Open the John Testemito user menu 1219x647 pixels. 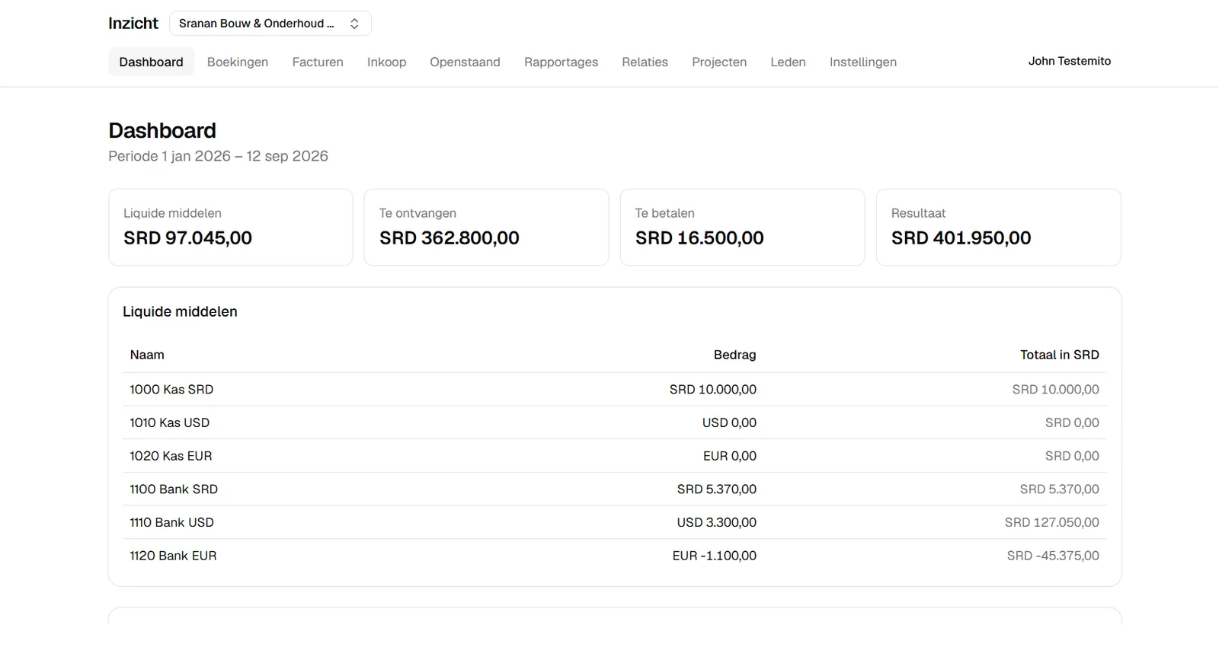(1069, 61)
